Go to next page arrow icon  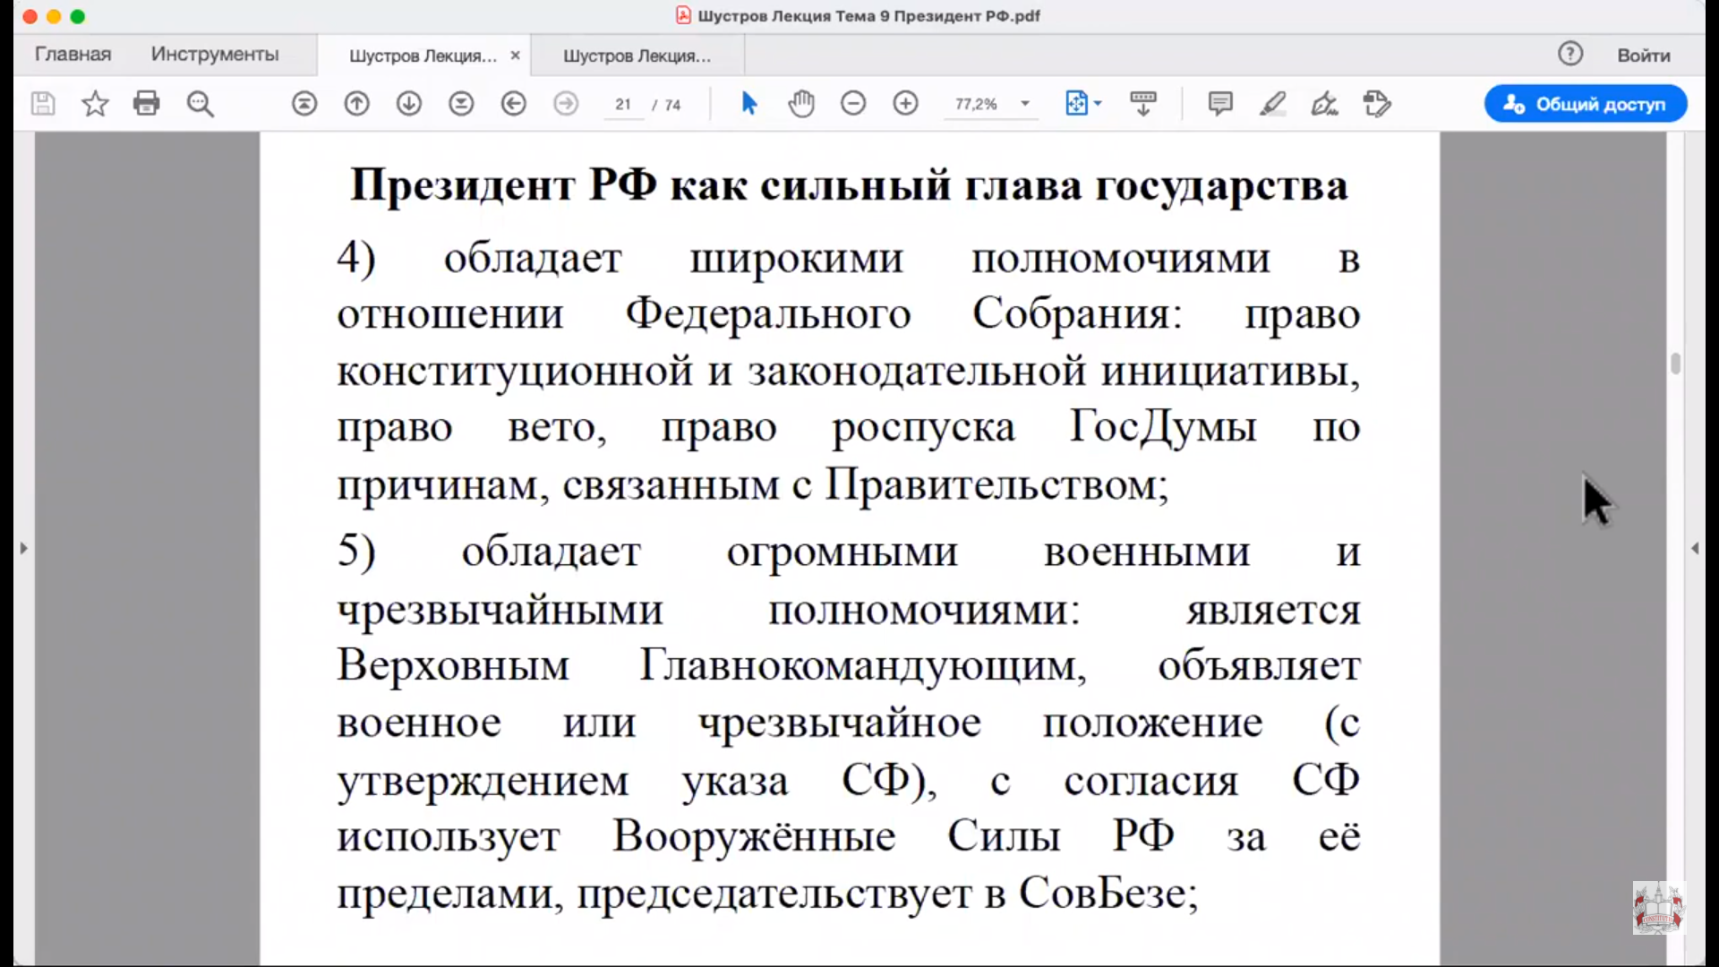pos(409,104)
